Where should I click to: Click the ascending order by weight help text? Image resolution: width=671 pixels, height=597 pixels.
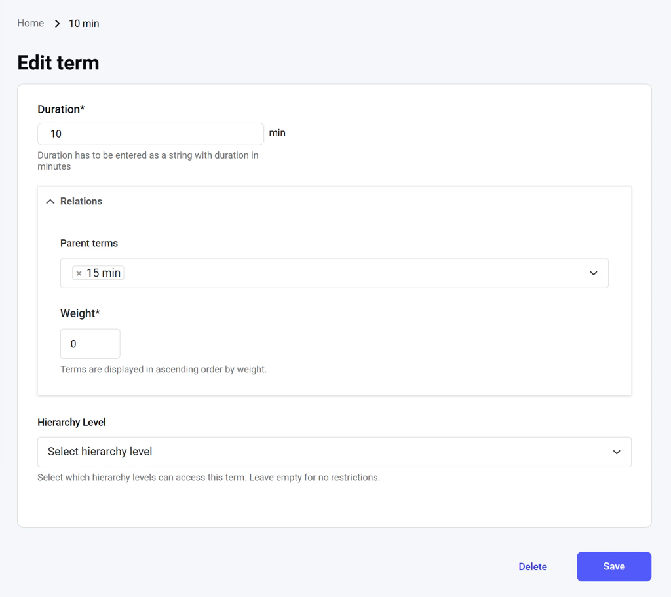(x=163, y=370)
